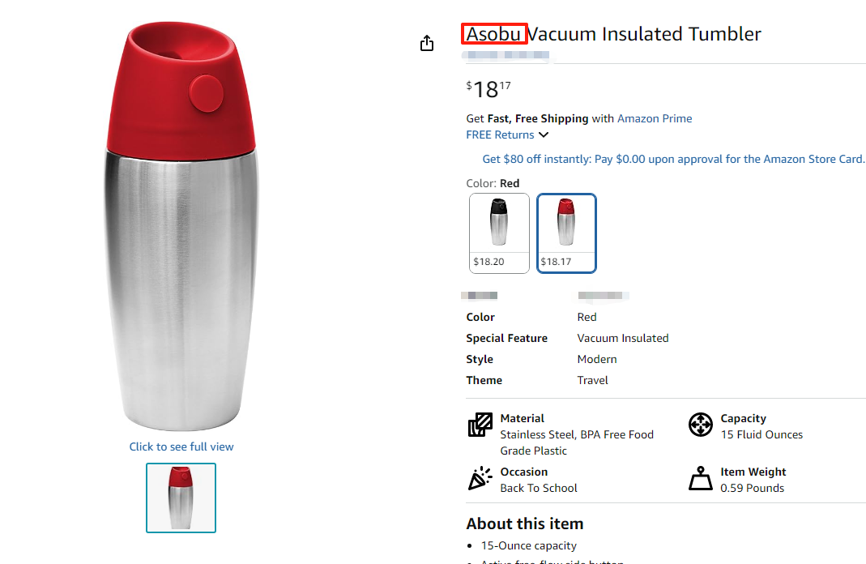Click the blurred link under the product title
The image size is (866, 564).
coord(506,57)
